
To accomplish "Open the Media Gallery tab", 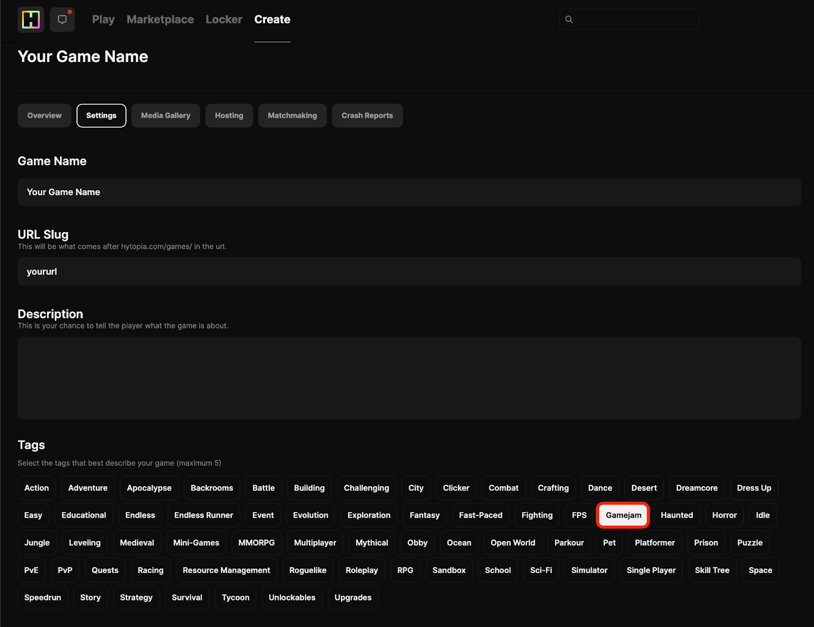I will coord(165,115).
